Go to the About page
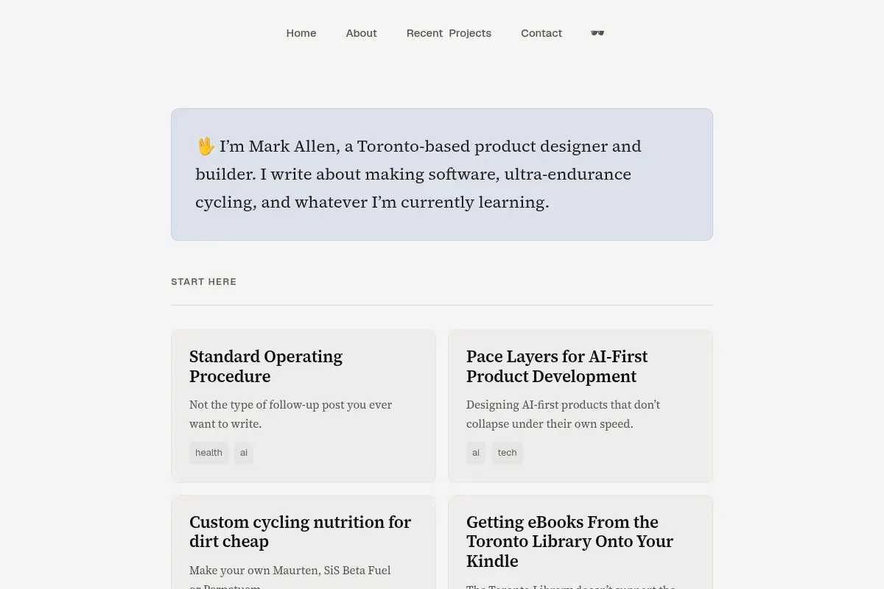 click(x=361, y=33)
